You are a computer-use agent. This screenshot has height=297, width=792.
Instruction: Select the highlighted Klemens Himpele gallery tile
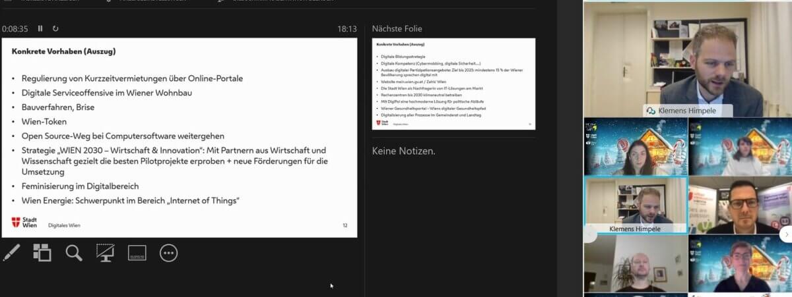tap(635, 205)
